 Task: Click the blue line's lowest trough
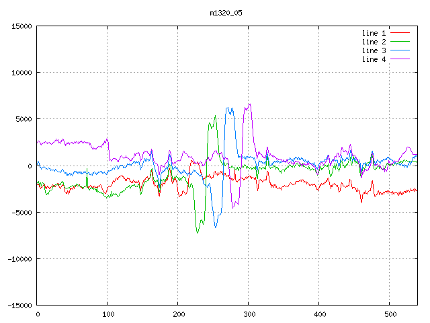click(x=216, y=227)
